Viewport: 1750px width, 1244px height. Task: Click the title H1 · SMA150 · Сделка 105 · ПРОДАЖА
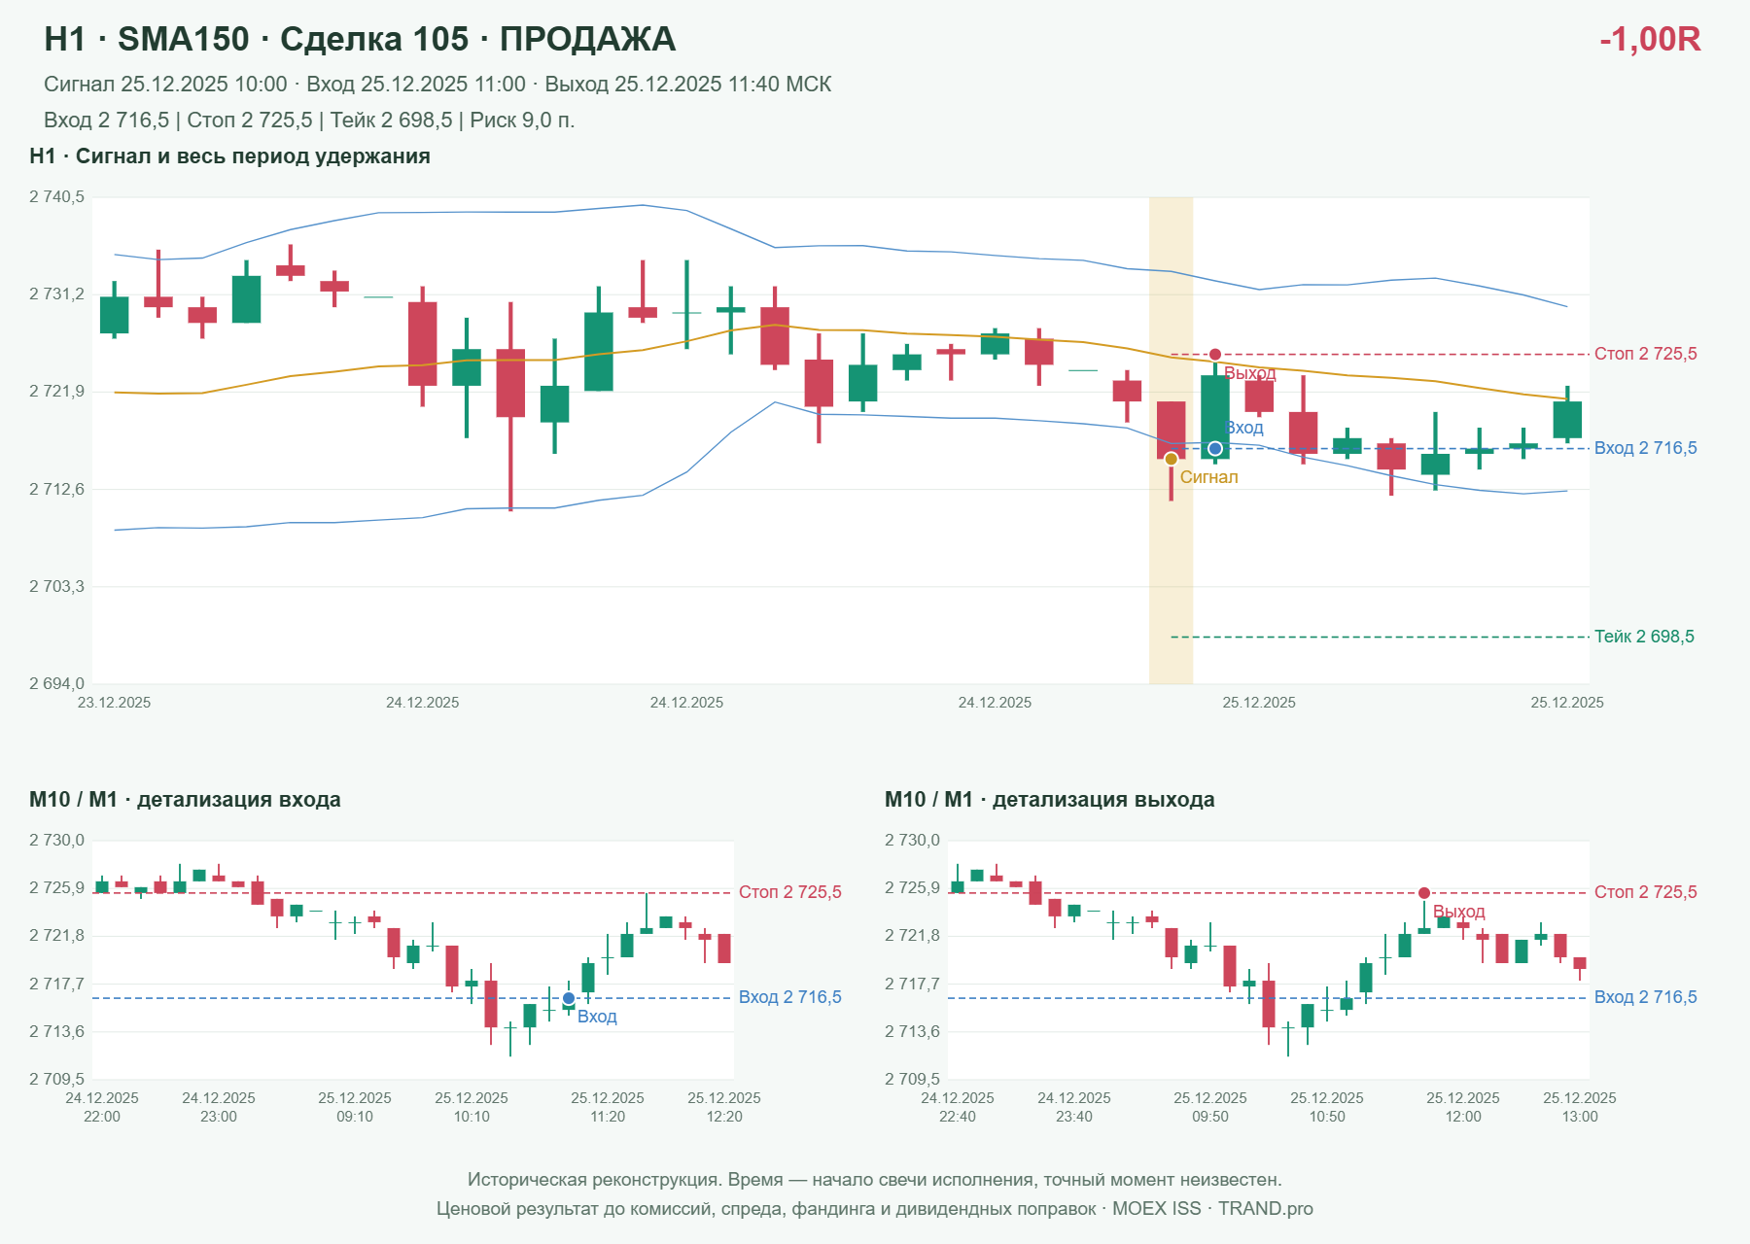pos(360,40)
